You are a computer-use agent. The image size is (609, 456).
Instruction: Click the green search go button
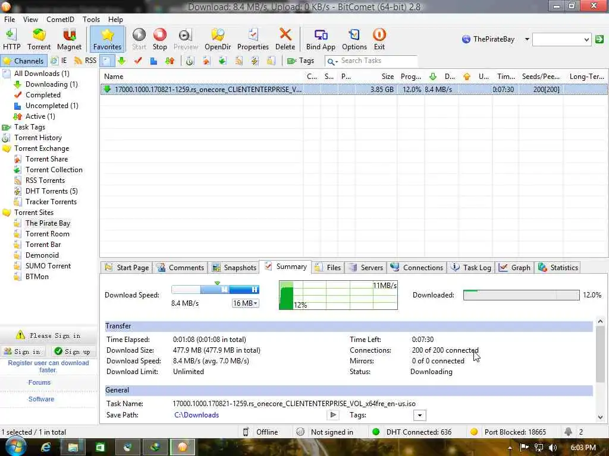coord(599,39)
